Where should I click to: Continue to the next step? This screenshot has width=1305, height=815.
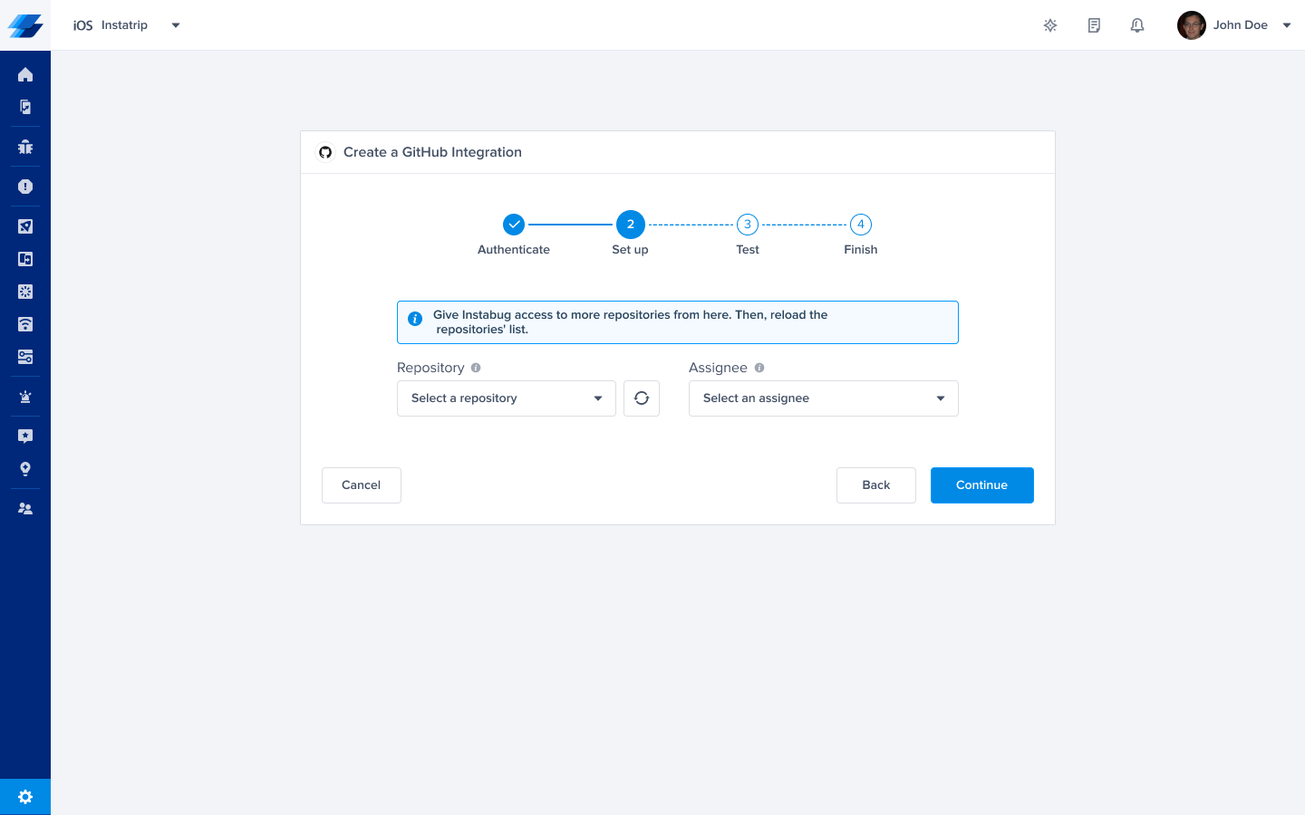[982, 485]
